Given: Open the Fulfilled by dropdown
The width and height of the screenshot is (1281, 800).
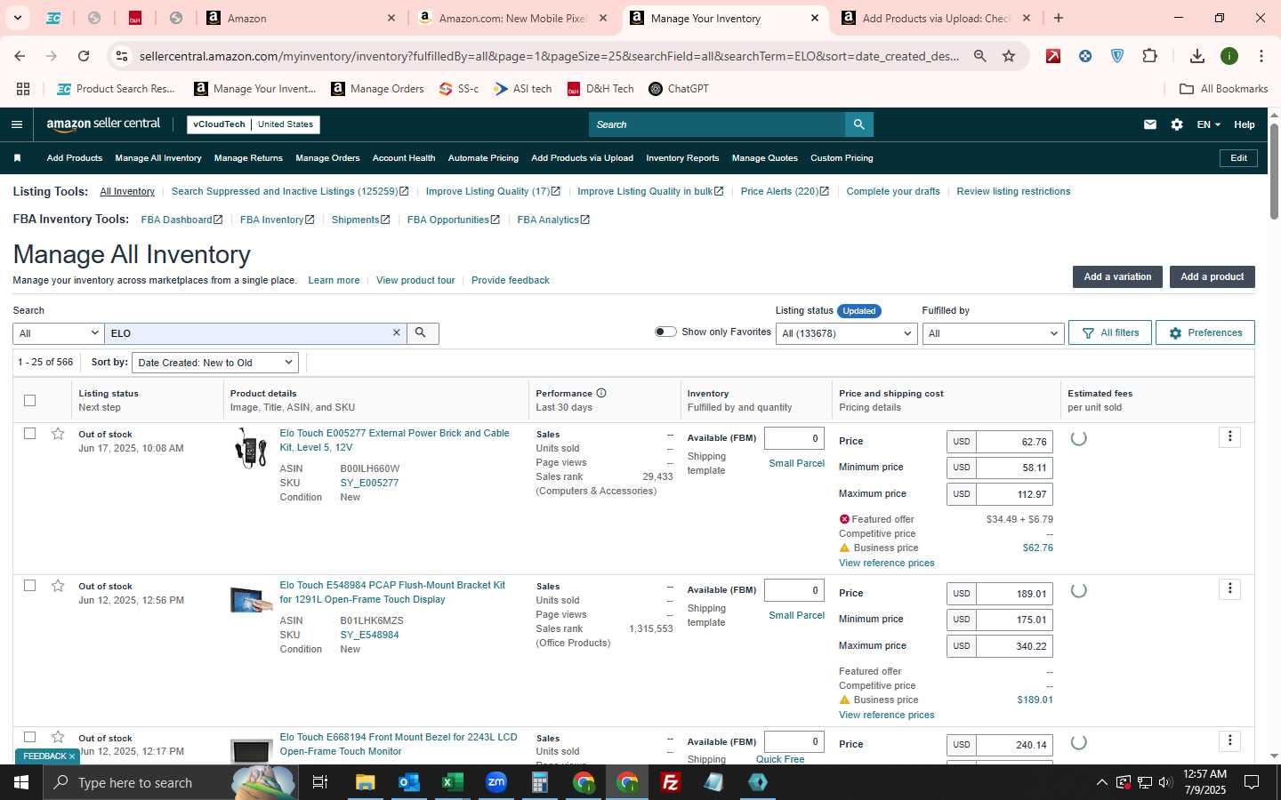Looking at the screenshot, I should [x=993, y=333].
